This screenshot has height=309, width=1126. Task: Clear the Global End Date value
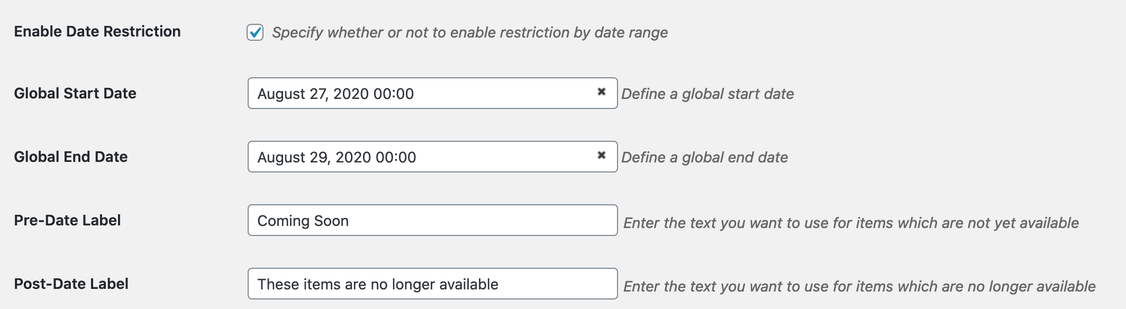(x=601, y=155)
